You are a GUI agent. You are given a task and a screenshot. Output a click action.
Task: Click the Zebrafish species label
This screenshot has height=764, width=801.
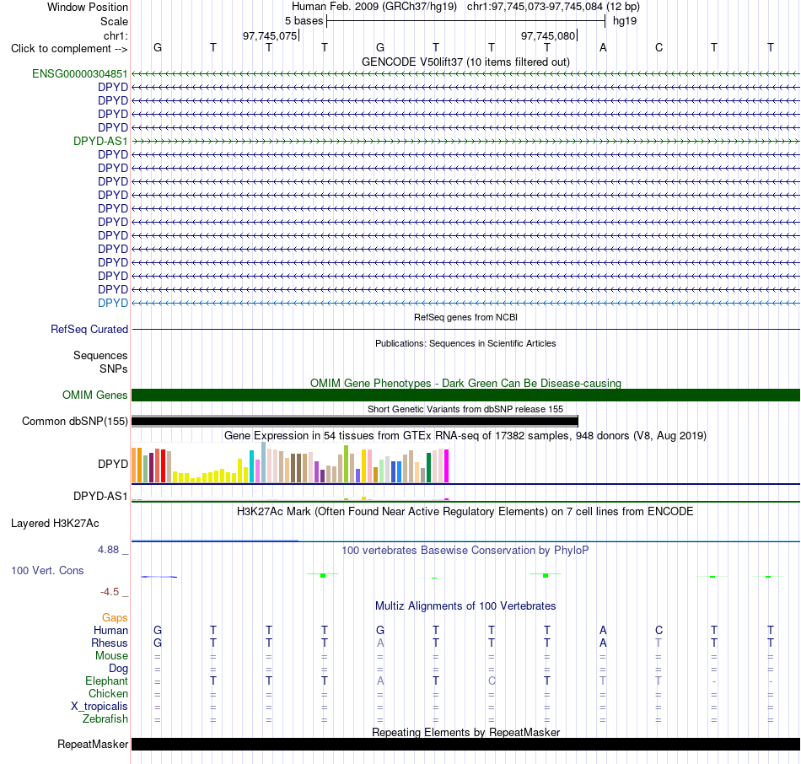click(x=105, y=718)
